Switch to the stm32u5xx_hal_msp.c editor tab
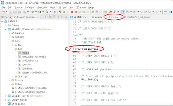 pyautogui.click(x=138, y=17)
